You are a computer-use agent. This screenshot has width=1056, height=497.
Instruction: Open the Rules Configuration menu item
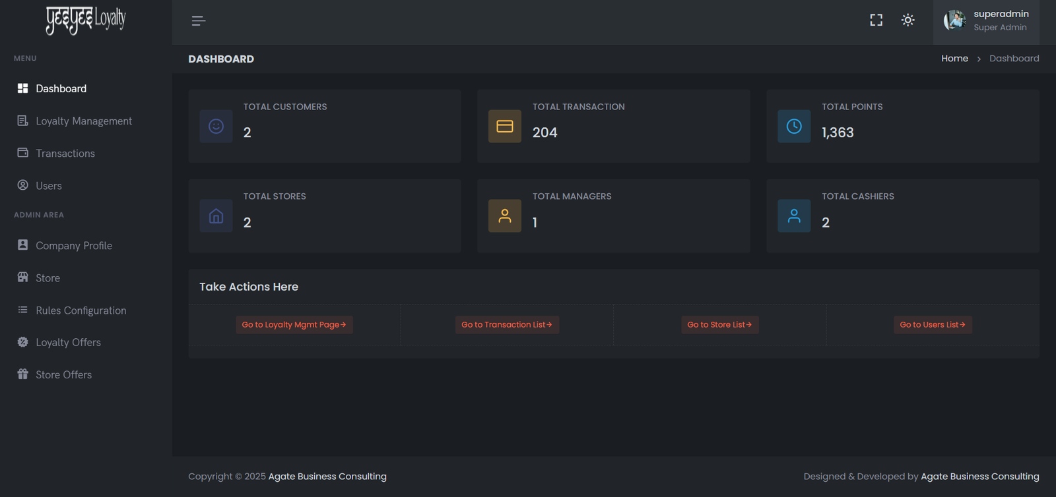(x=81, y=310)
